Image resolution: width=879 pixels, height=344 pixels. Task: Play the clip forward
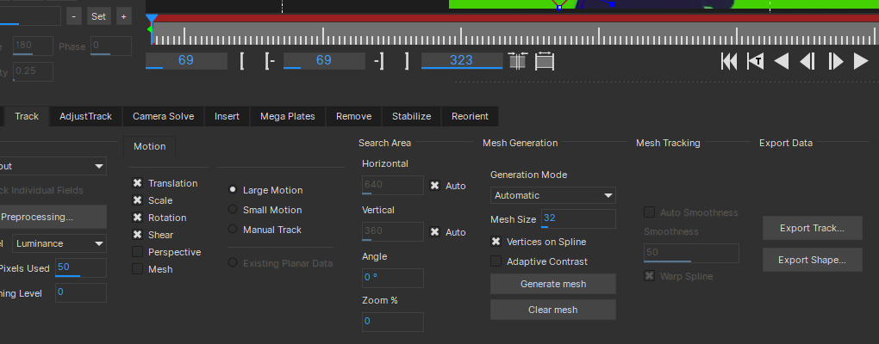pyautogui.click(x=860, y=61)
